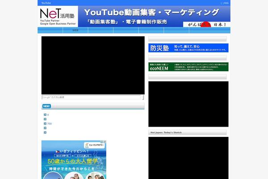
Task: Open the news entry starting with 4
Action: pos(48,115)
